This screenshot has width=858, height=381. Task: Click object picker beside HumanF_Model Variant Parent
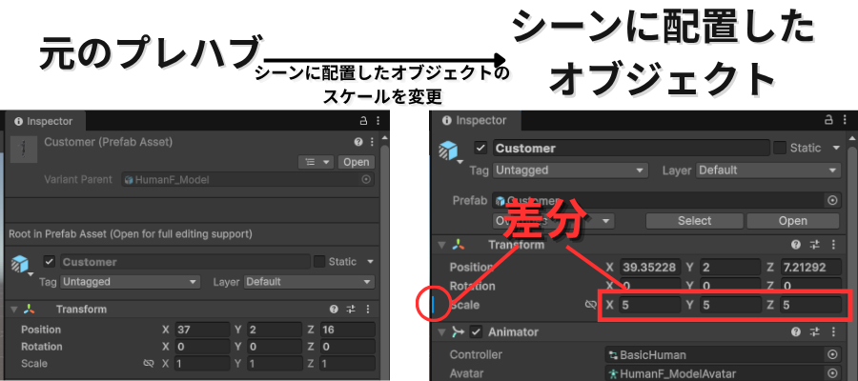point(366,179)
